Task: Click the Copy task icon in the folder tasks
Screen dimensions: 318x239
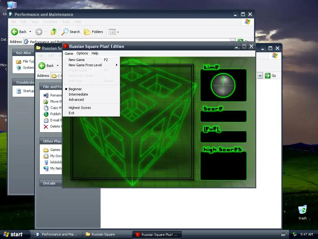Action: coord(46,108)
